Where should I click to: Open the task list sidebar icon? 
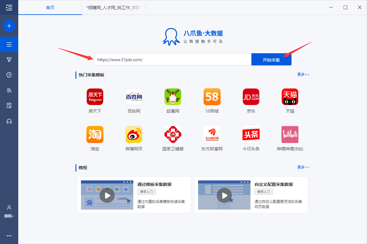[9, 44]
